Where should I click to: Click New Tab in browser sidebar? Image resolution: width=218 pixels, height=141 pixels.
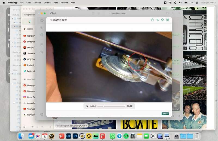click(29, 79)
